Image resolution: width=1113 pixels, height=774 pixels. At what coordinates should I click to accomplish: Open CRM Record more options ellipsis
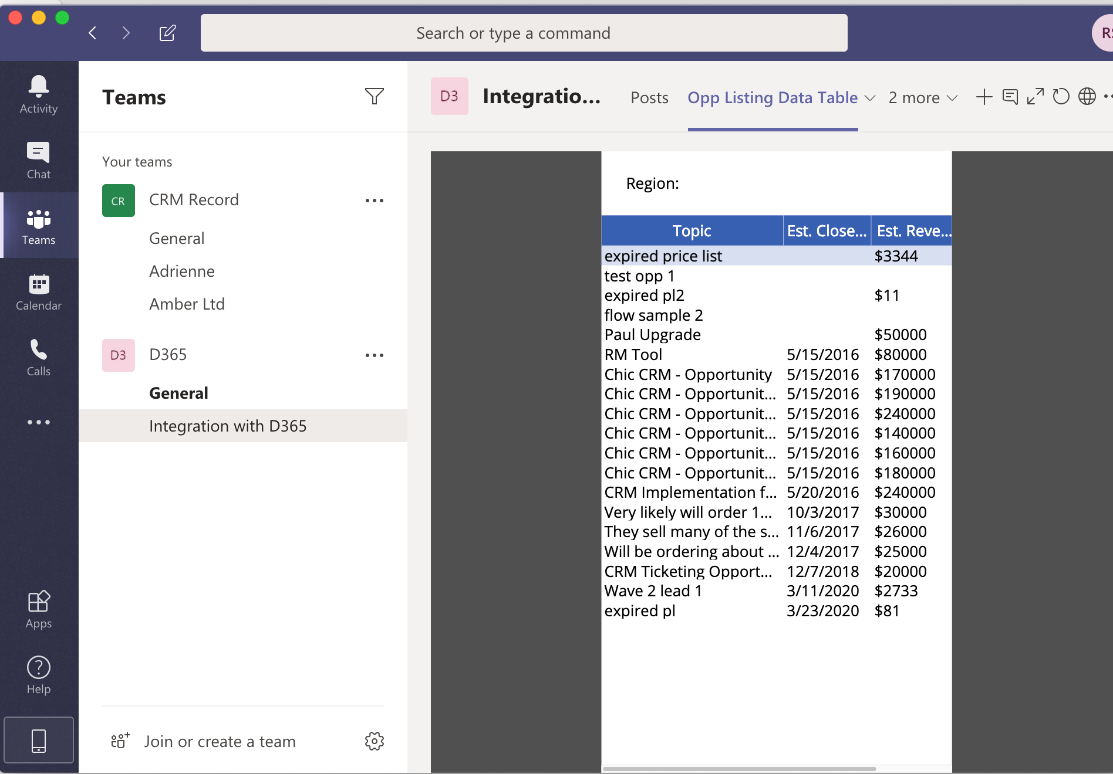click(x=374, y=201)
